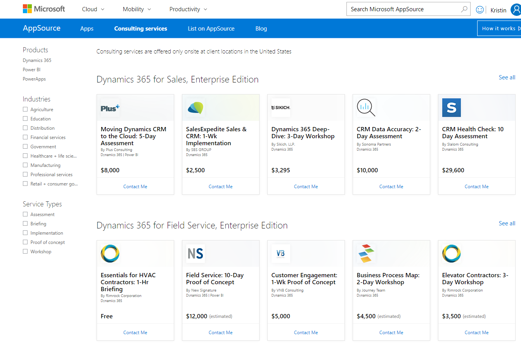Enable the Financial services filter

click(x=25, y=137)
